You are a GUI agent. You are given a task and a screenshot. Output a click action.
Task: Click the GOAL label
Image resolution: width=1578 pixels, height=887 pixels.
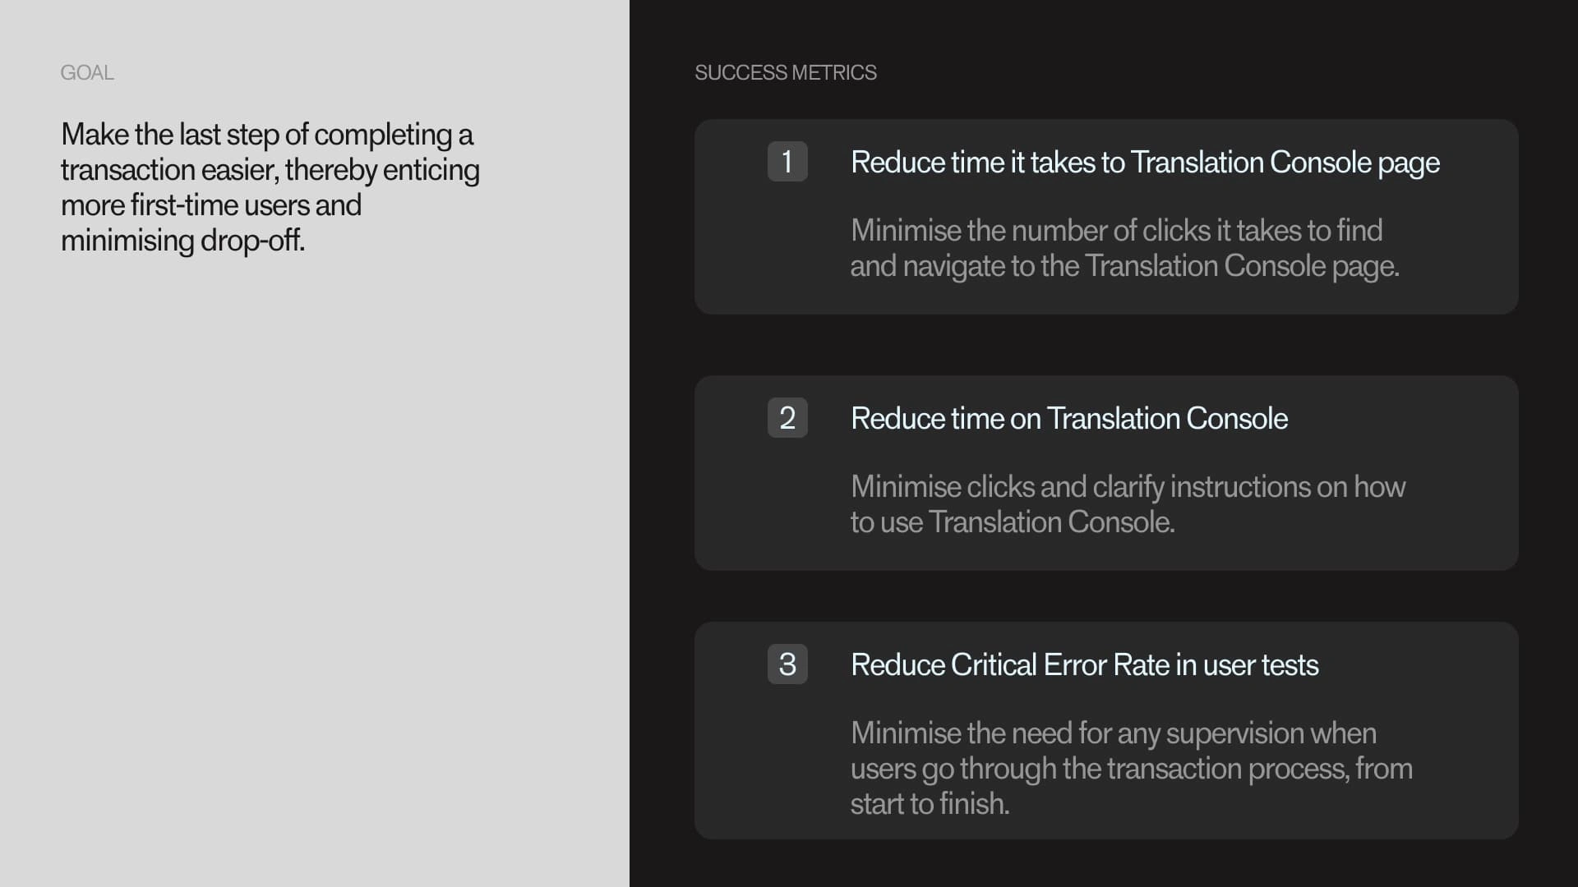87,73
